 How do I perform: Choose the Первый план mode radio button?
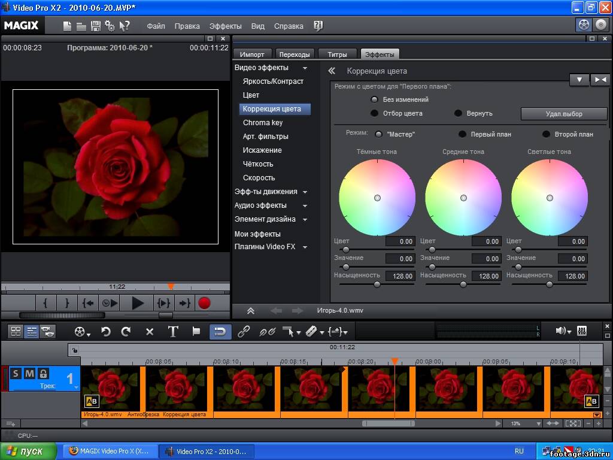462,134
